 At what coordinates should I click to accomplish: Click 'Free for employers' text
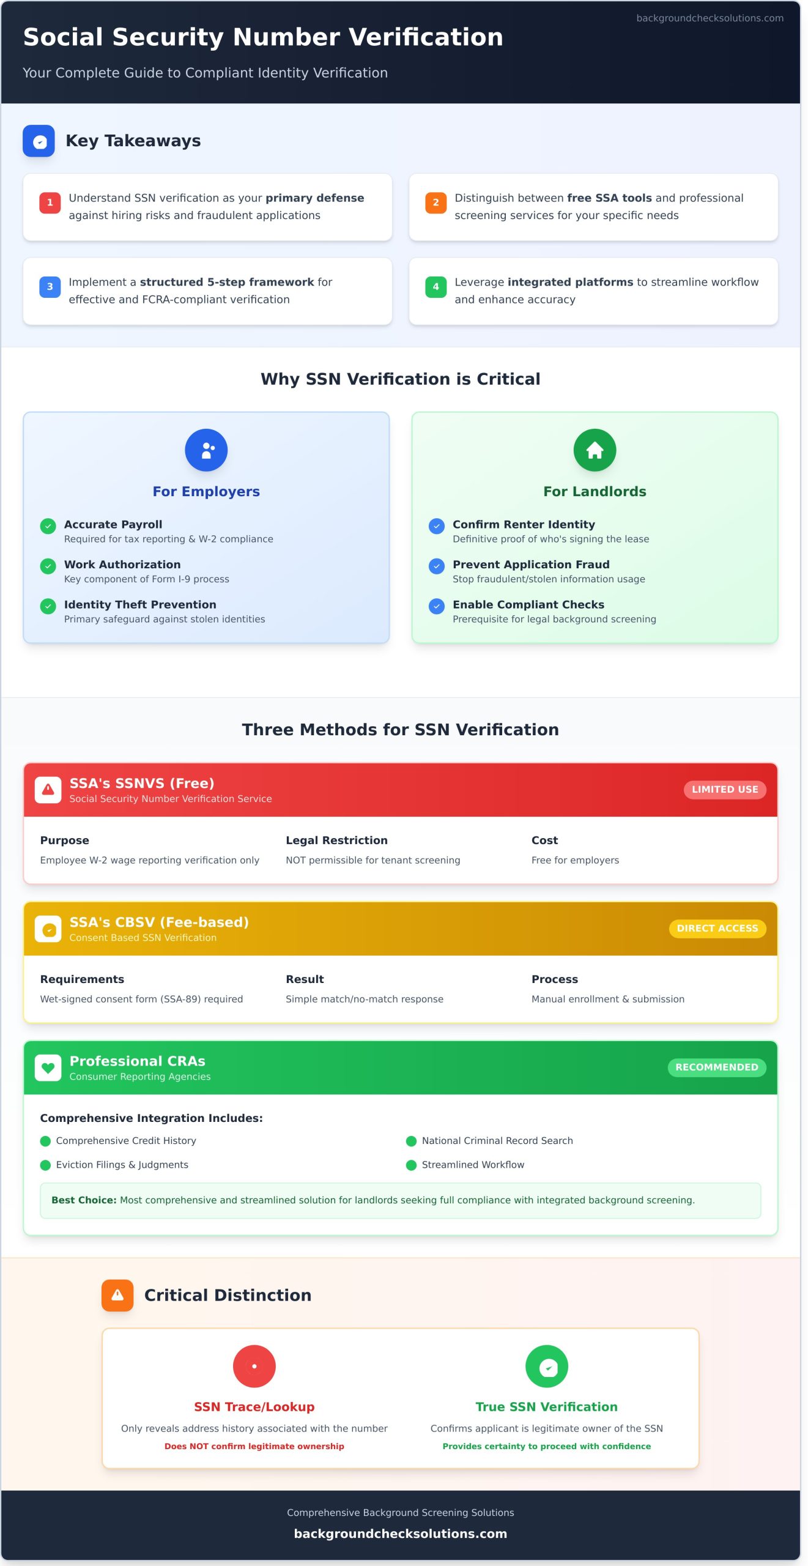[x=575, y=861]
